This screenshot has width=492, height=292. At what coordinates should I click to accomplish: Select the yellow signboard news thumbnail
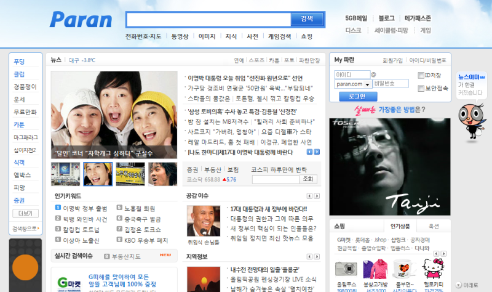point(130,174)
